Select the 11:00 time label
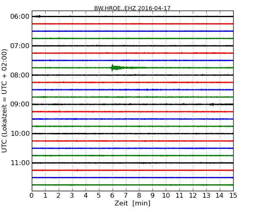 pos(20,163)
